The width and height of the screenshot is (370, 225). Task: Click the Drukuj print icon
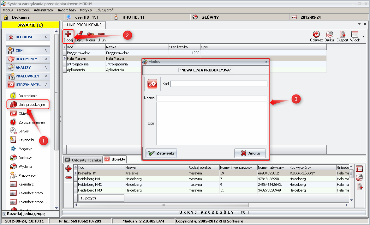coord(329,36)
